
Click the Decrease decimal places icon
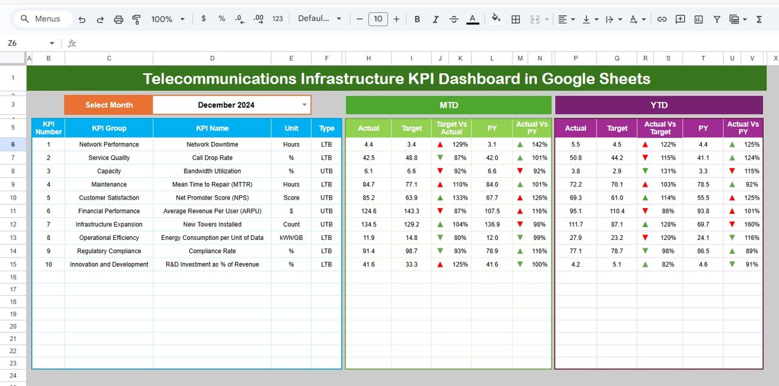[x=240, y=19]
